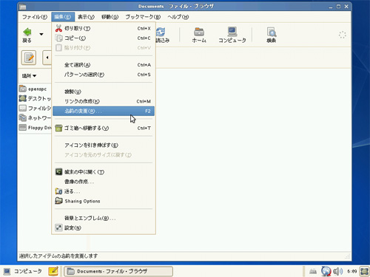Choose Rename (F2) menu item
This screenshot has width=370, height=277.
point(104,111)
